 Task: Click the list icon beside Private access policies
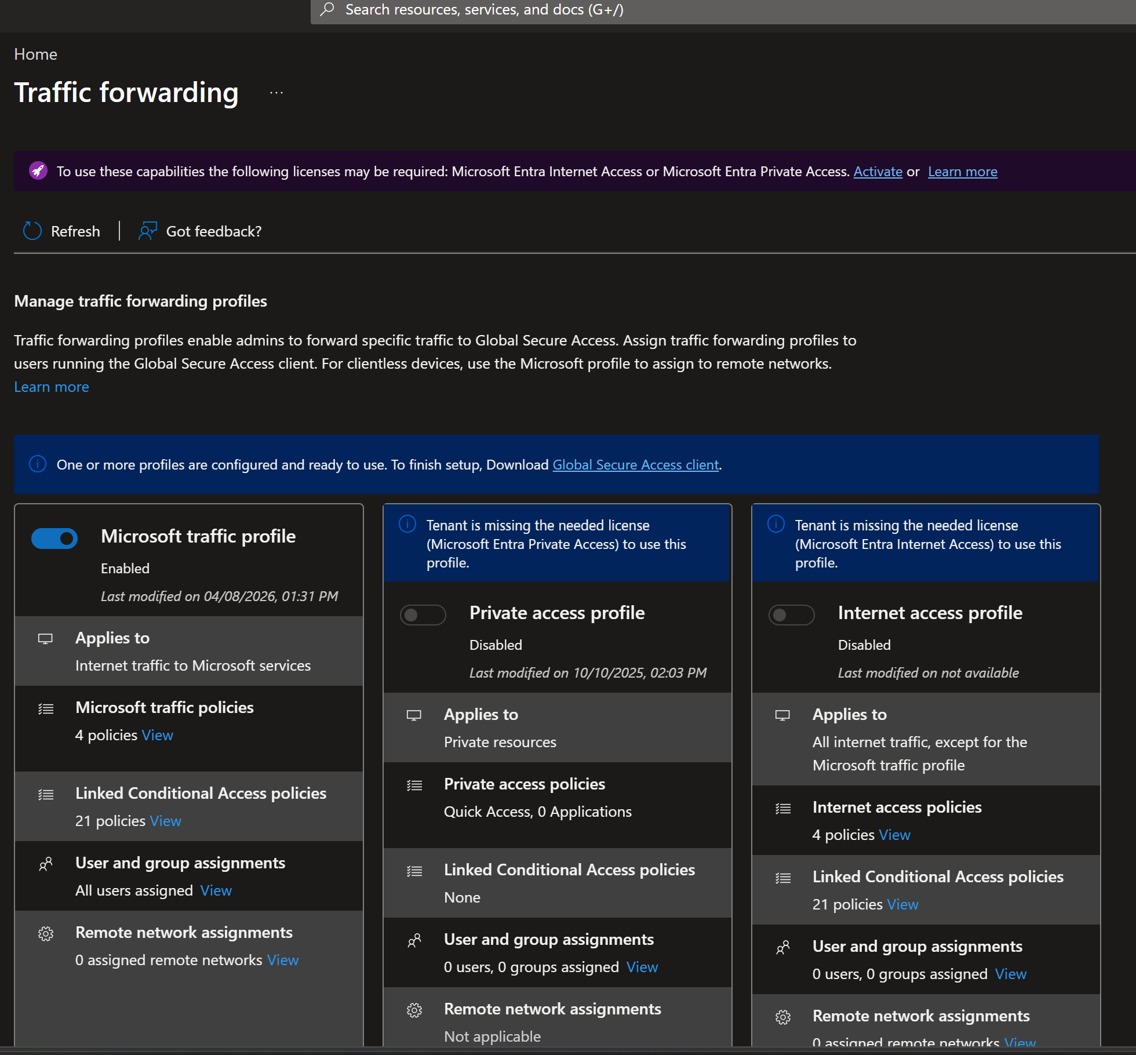(414, 785)
